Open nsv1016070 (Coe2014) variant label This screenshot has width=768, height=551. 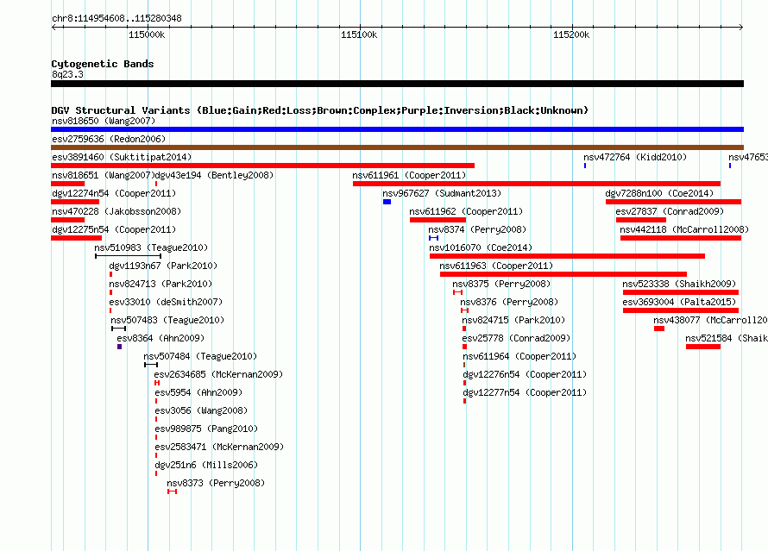pyautogui.click(x=481, y=247)
